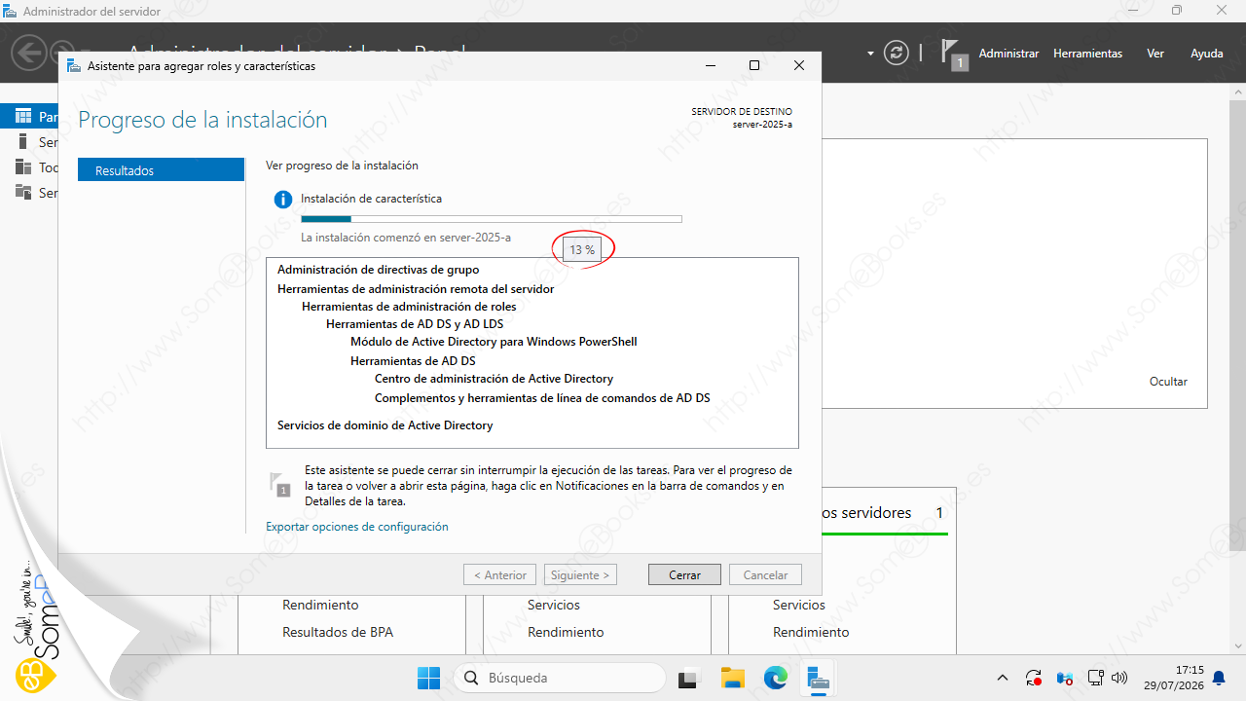1246x701 pixels.
Task: Open the dropdown arrow beside the refresh icon
Action: point(870,54)
